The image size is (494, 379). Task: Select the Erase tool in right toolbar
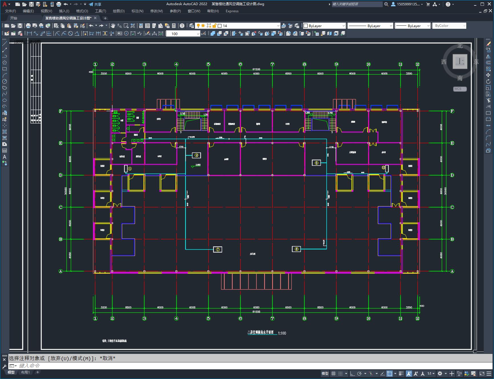click(488, 44)
